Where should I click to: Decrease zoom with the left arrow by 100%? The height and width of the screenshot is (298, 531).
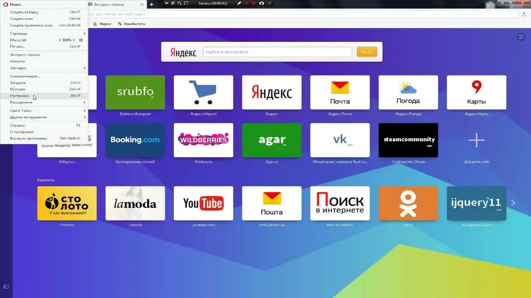[x=60, y=40]
